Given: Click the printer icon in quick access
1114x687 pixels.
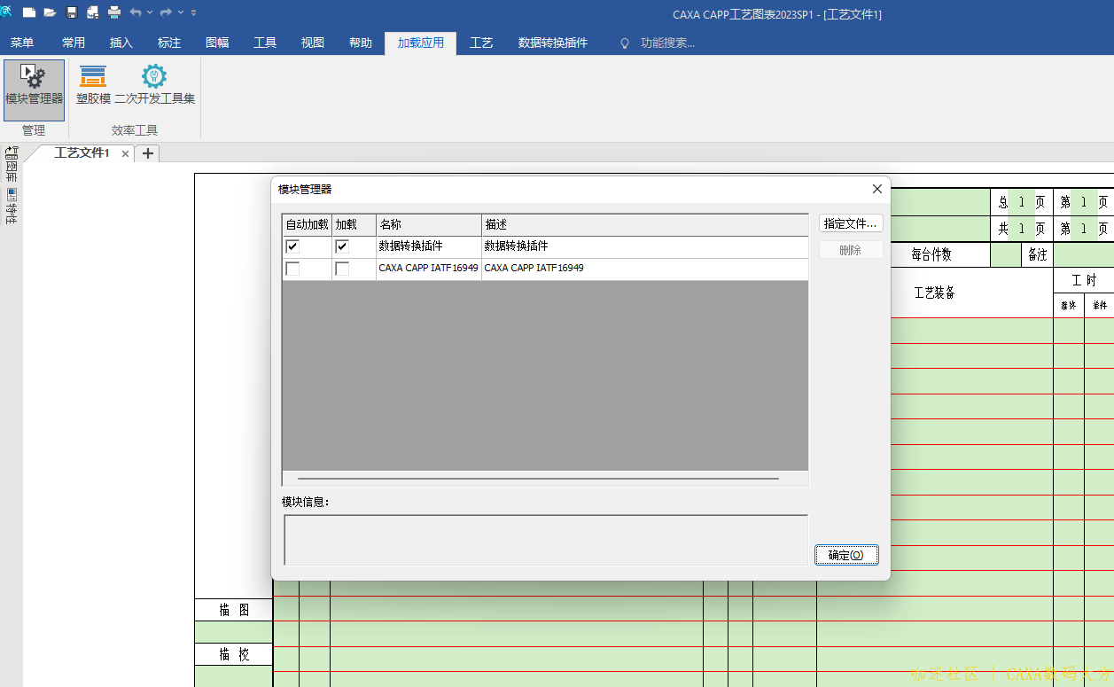Looking at the screenshot, I should 114,12.
